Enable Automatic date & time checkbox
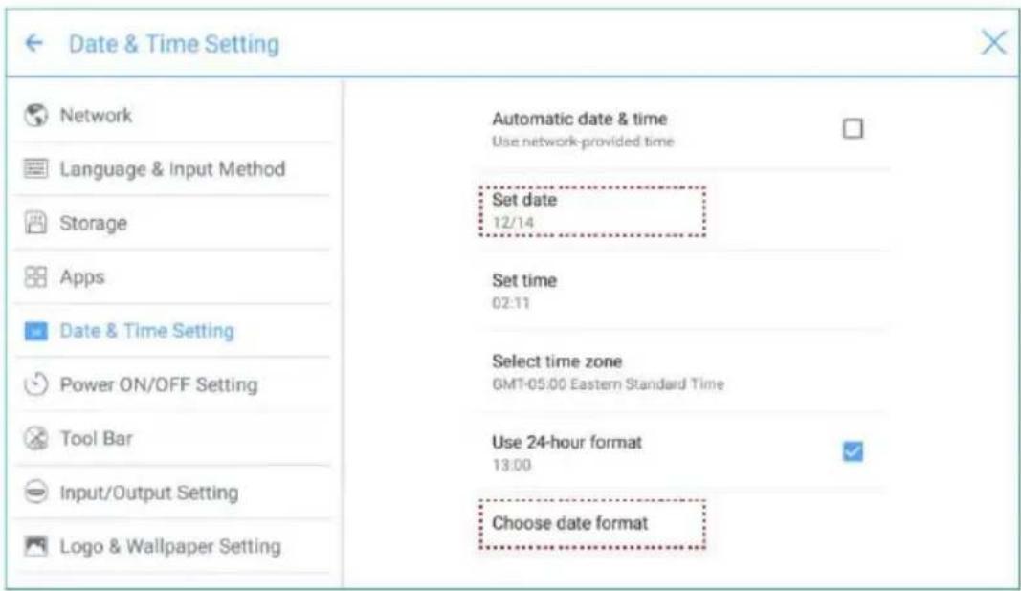Screen dimensions: 1021x591 pos(853,128)
